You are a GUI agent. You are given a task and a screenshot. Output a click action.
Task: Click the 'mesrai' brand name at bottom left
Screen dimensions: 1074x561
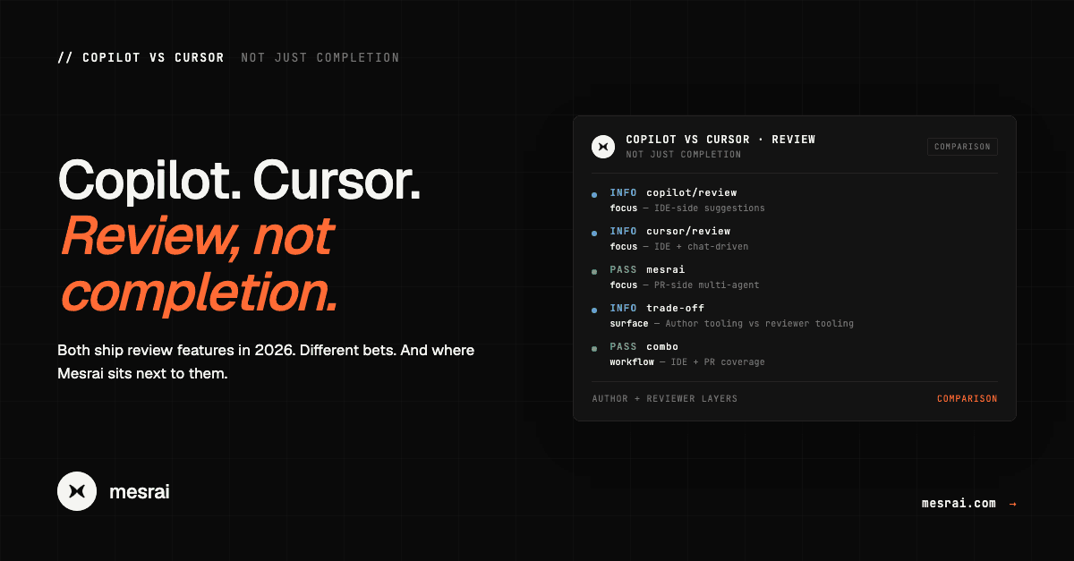pyautogui.click(x=139, y=491)
